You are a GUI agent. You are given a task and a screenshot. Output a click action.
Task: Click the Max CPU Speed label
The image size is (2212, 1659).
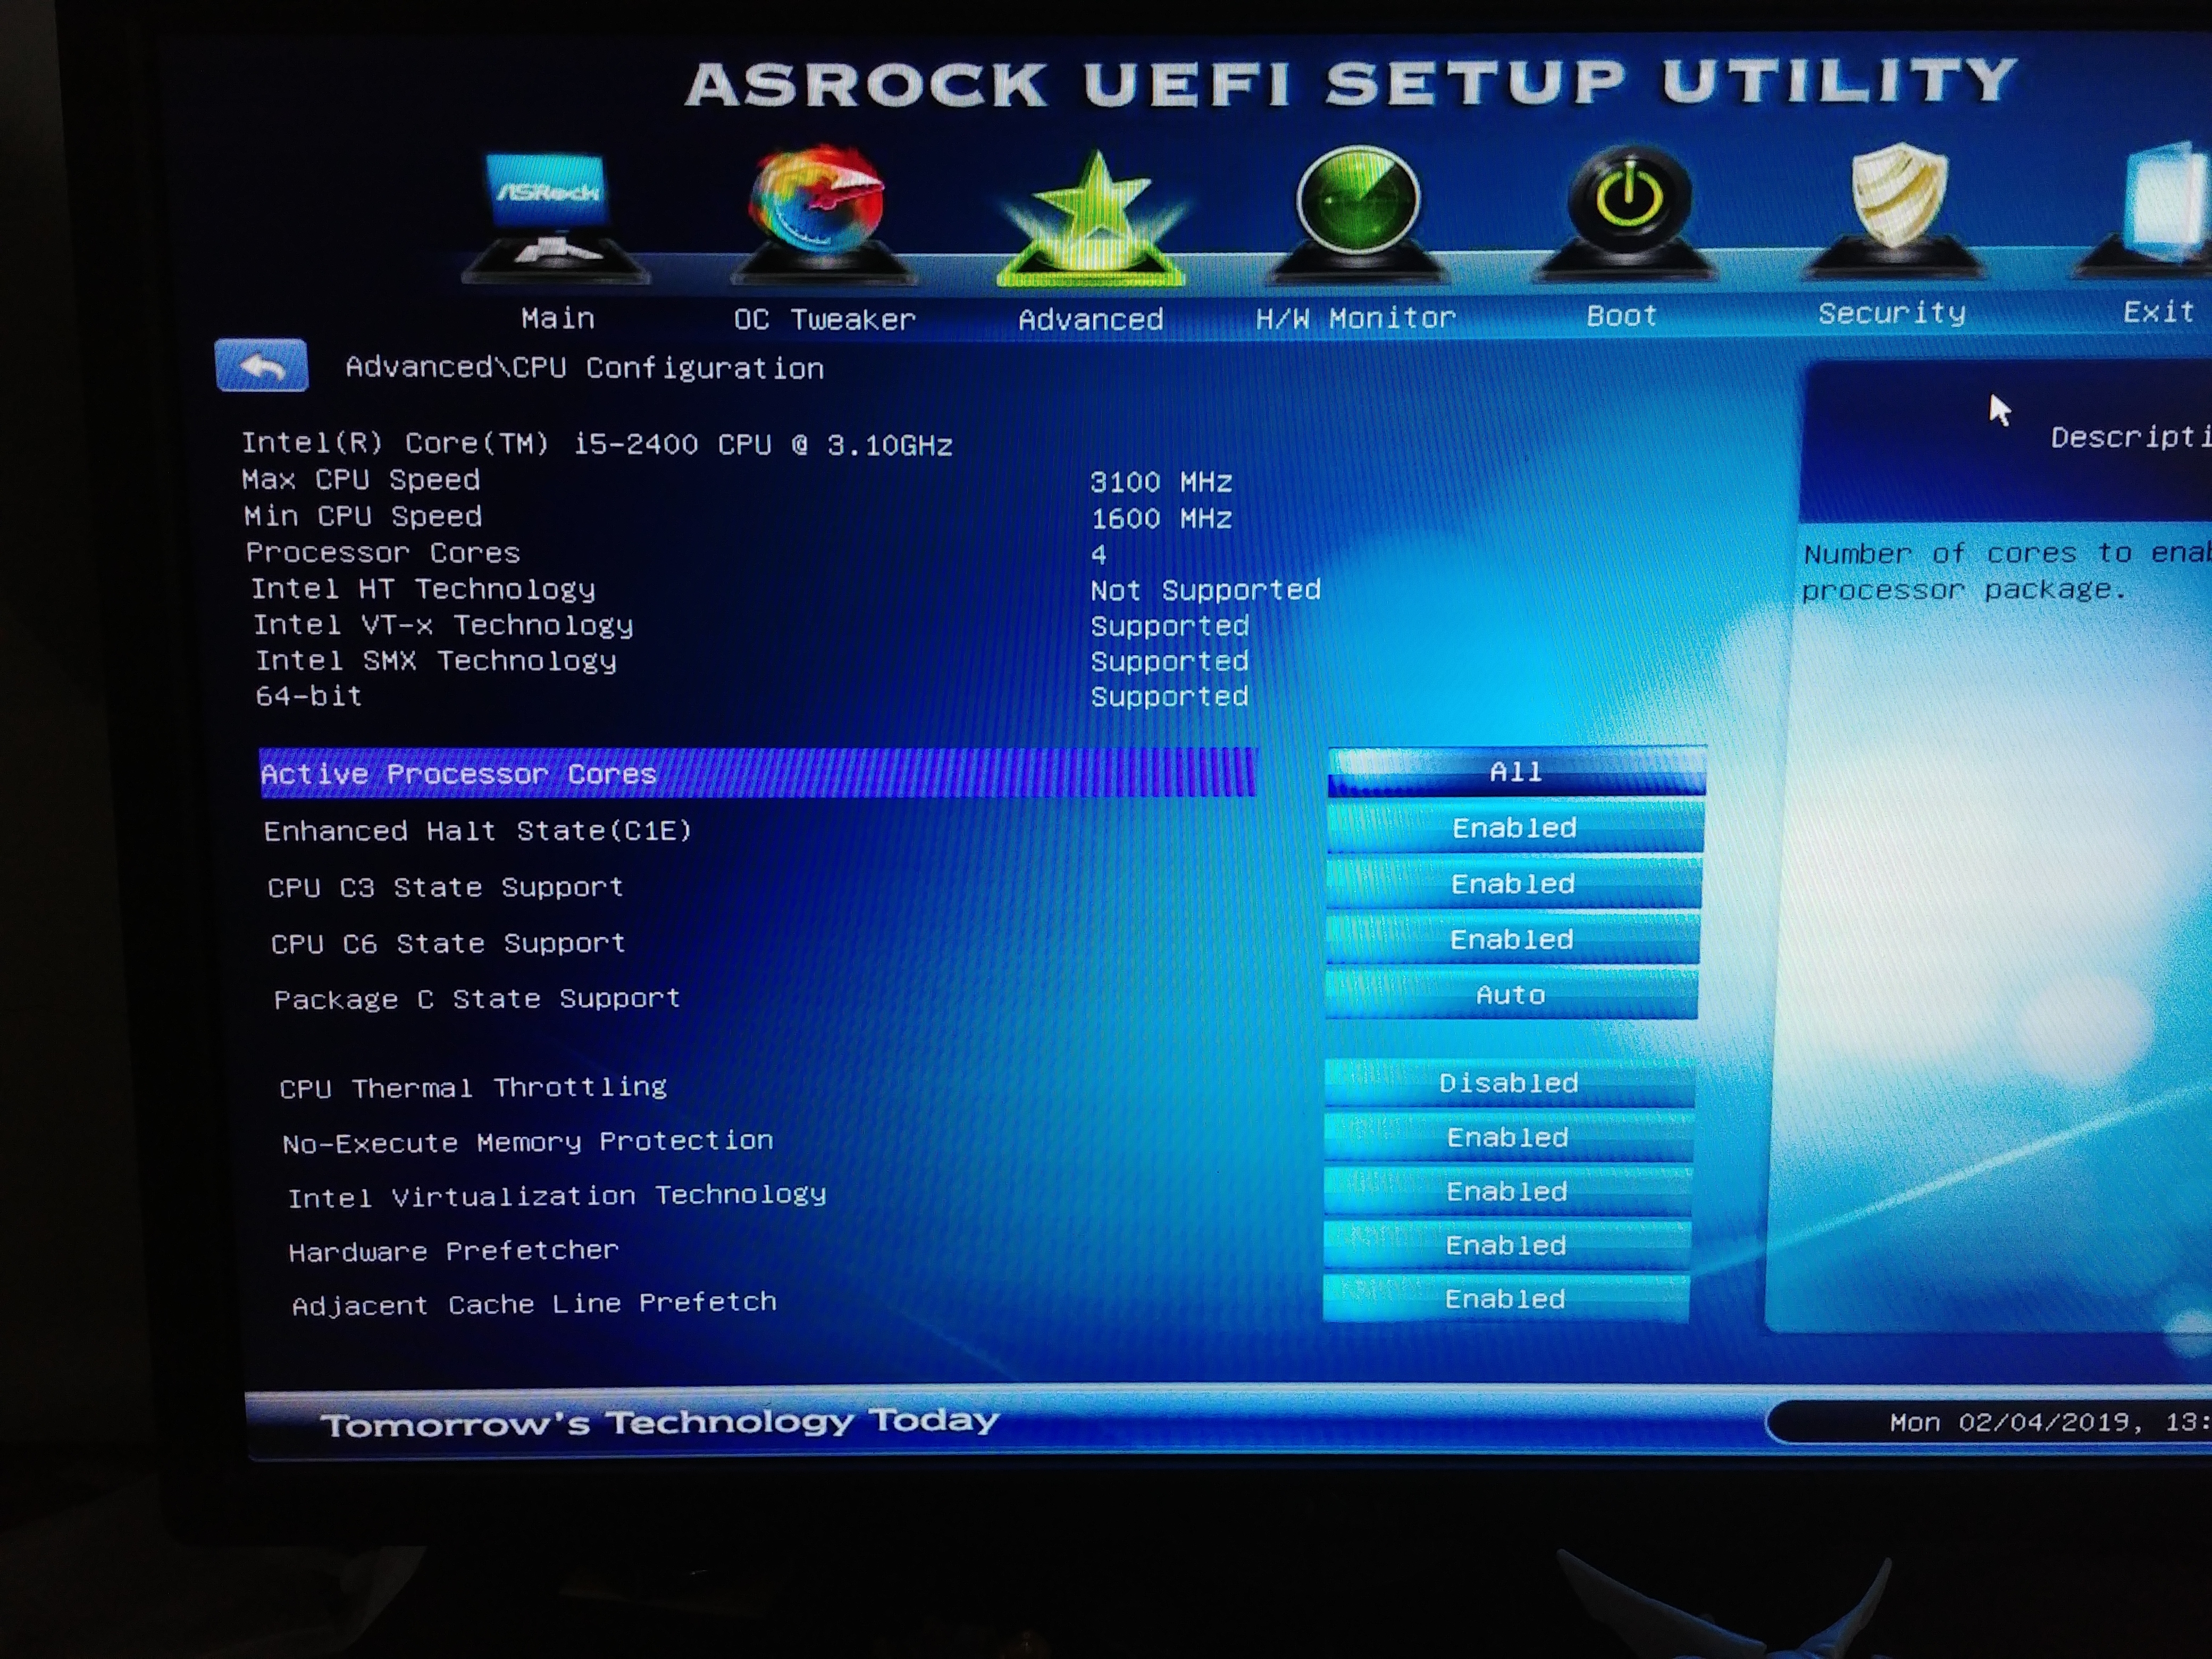click(x=361, y=480)
